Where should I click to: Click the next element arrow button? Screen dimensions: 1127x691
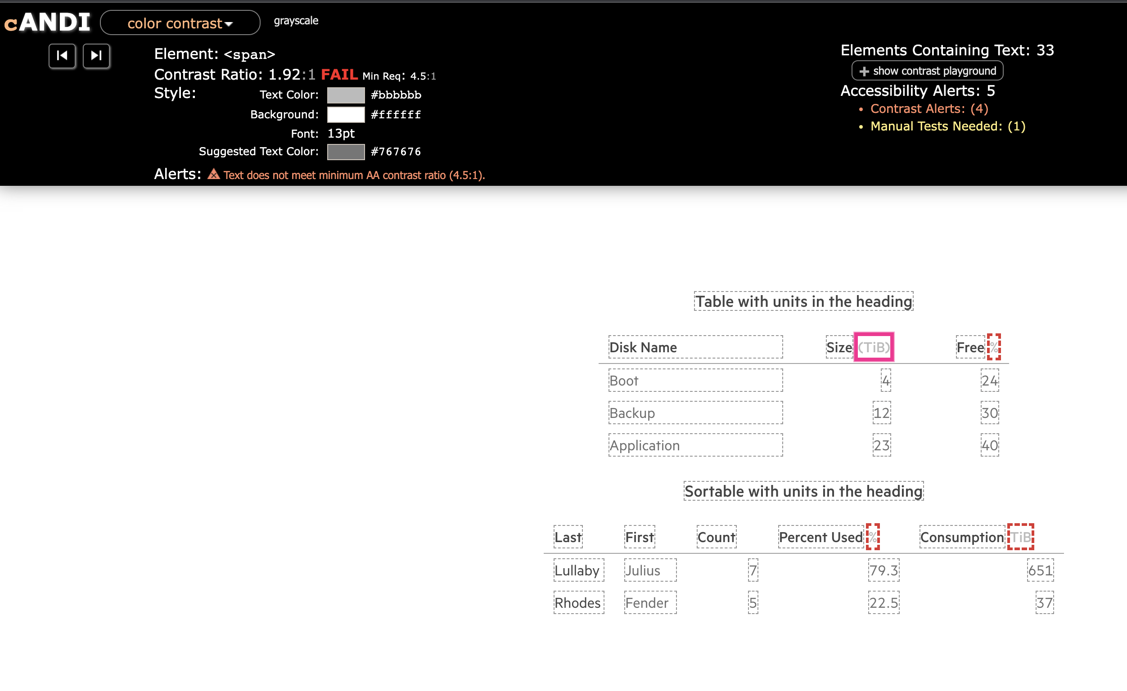(x=96, y=56)
